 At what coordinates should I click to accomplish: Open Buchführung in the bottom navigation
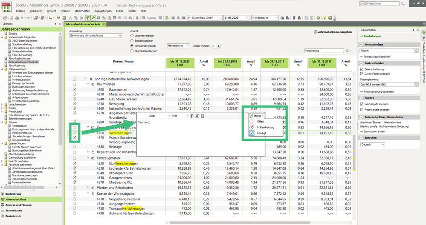(x=31, y=194)
